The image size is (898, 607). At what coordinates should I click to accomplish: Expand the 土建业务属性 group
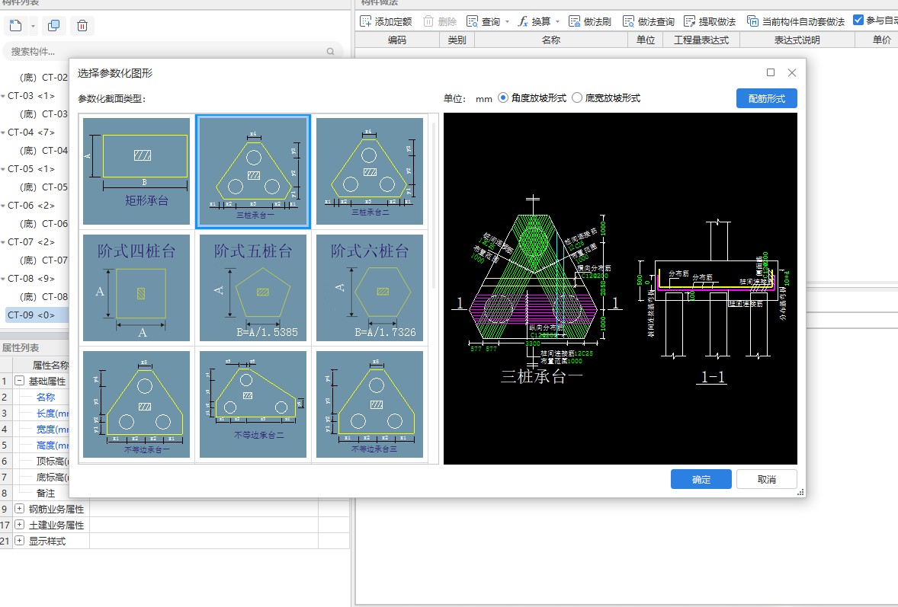click(20, 525)
